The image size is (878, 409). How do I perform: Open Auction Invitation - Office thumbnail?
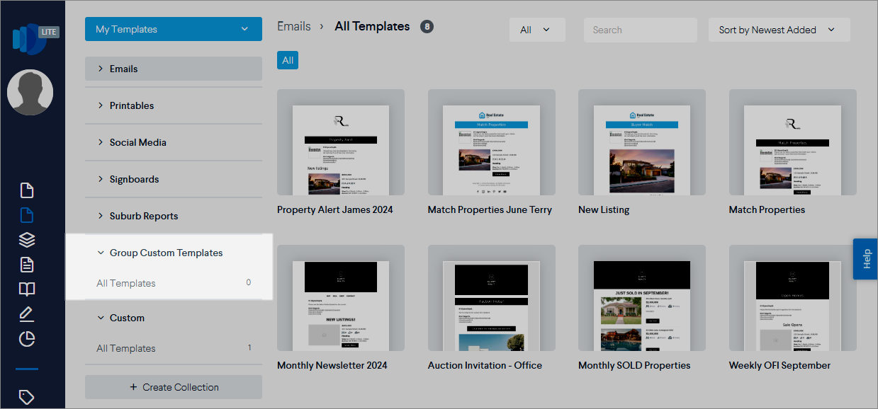[491, 298]
